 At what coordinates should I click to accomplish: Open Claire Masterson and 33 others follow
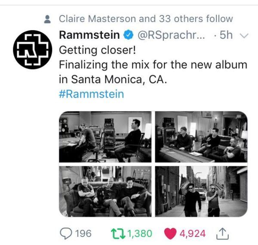pyautogui.click(x=146, y=19)
